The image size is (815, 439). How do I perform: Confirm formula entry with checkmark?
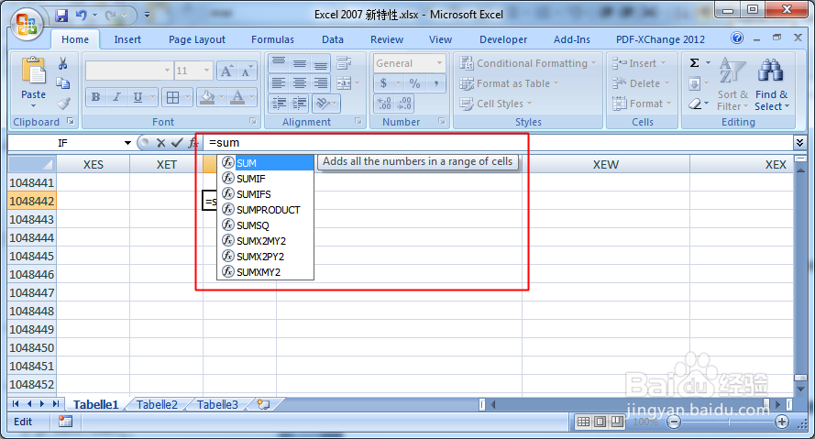(177, 143)
